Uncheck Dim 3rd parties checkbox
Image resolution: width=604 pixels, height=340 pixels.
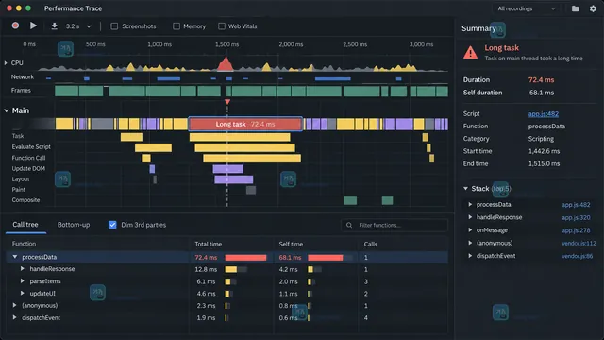[x=112, y=225]
